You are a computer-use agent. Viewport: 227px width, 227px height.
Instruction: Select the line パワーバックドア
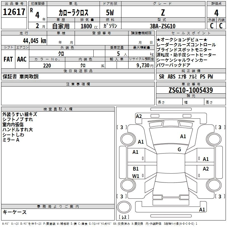coord(173,65)
